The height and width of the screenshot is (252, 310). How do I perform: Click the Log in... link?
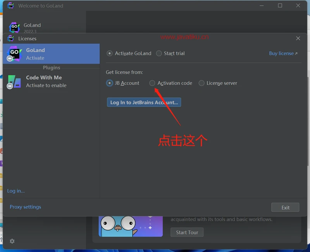click(16, 191)
